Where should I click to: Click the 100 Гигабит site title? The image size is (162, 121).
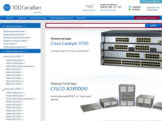tap(27, 8)
